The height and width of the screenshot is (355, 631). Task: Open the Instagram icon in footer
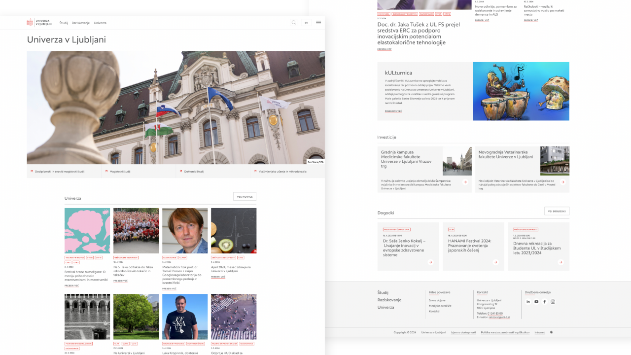click(553, 302)
